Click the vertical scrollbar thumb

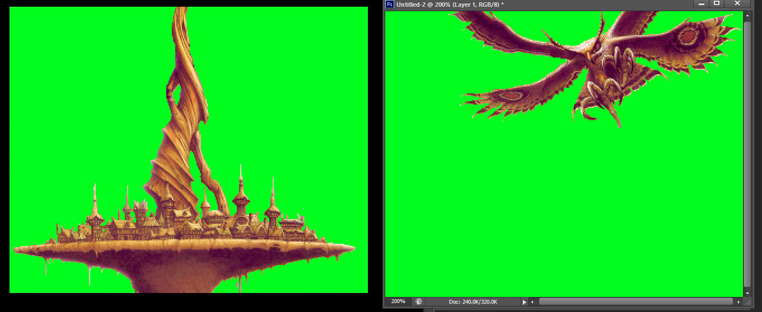747,154
